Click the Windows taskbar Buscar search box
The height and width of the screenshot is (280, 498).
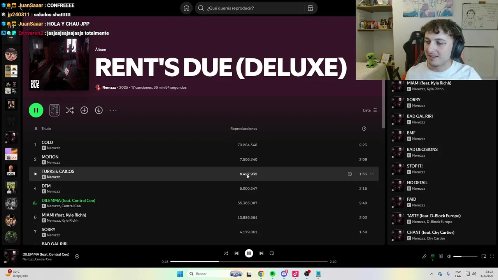tap(215, 274)
